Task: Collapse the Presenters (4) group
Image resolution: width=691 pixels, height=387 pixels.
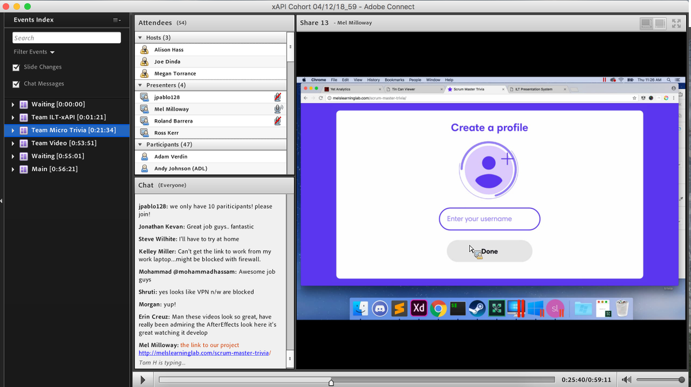Action: (x=140, y=85)
